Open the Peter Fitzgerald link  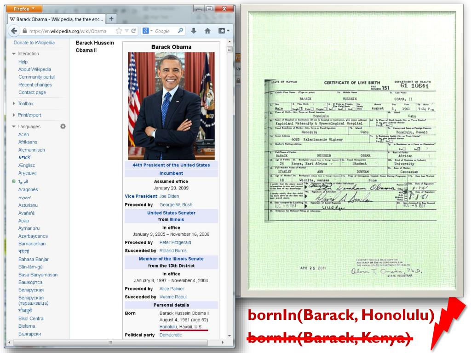175,242
